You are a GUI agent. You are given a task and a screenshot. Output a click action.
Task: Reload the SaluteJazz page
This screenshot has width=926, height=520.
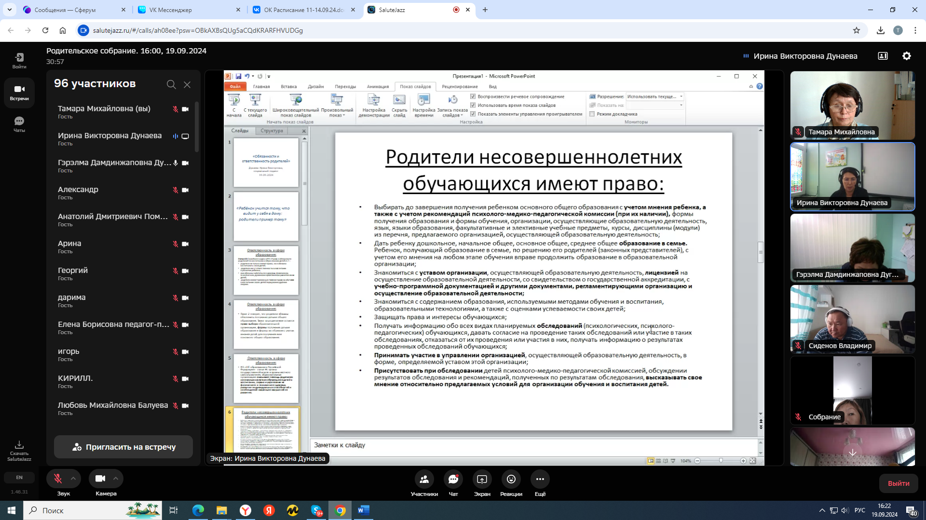pyautogui.click(x=45, y=30)
